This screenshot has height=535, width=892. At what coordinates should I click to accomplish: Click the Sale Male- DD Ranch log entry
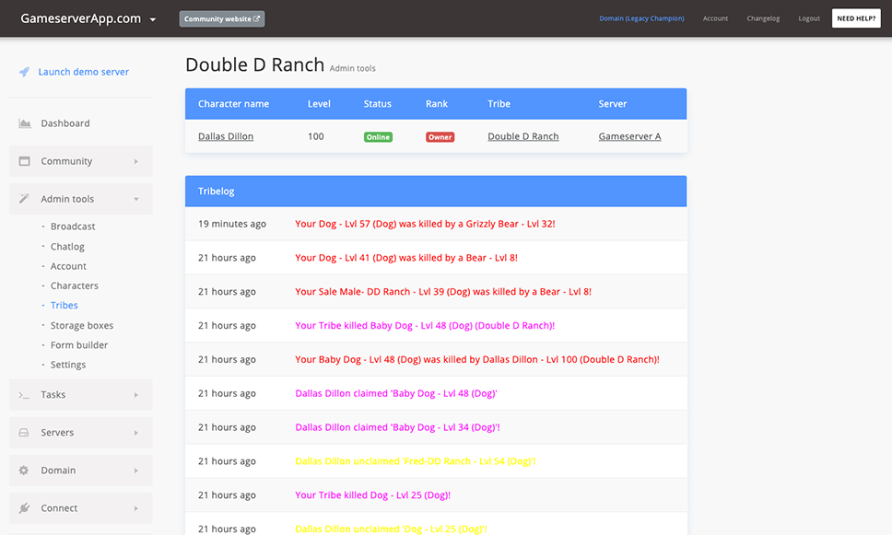point(443,292)
